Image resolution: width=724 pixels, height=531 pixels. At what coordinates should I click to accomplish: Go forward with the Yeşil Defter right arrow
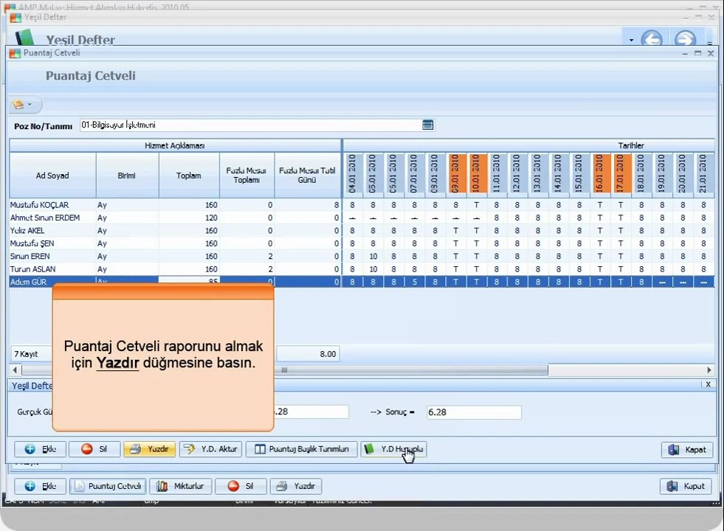[685, 39]
